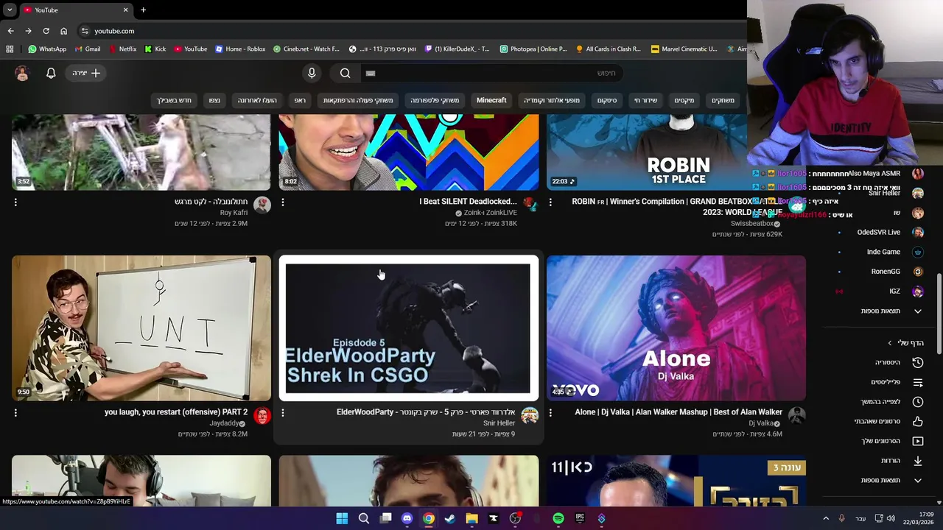Open File Explorer from the taskbar
Screen dimensions: 943x530
tap(471, 518)
